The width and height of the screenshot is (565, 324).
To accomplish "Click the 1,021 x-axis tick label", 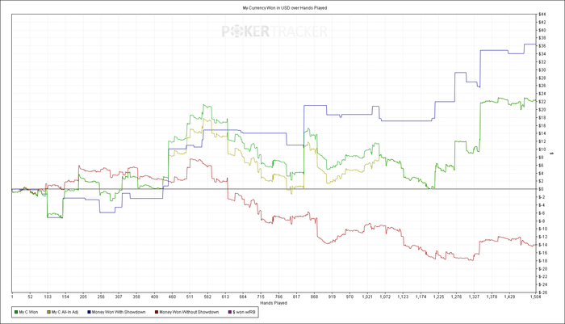I will (367, 297).
